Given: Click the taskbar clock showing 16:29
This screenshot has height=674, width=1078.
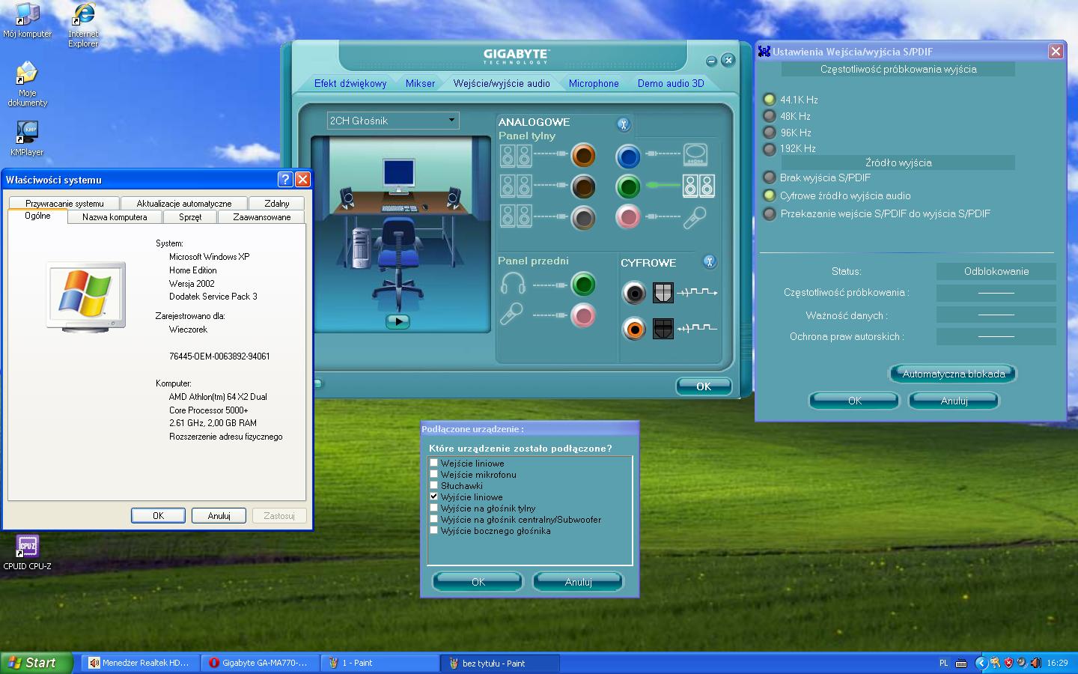Looking at the screenshot, I should pos(1057,663).
